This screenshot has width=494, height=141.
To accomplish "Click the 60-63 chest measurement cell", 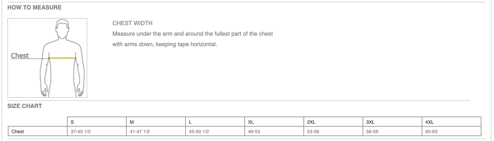I will point(432,131).
